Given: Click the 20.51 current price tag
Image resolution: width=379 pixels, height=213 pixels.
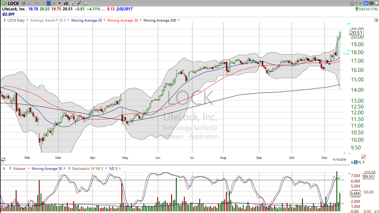Looking at the screenshot, I should point(356,33).
